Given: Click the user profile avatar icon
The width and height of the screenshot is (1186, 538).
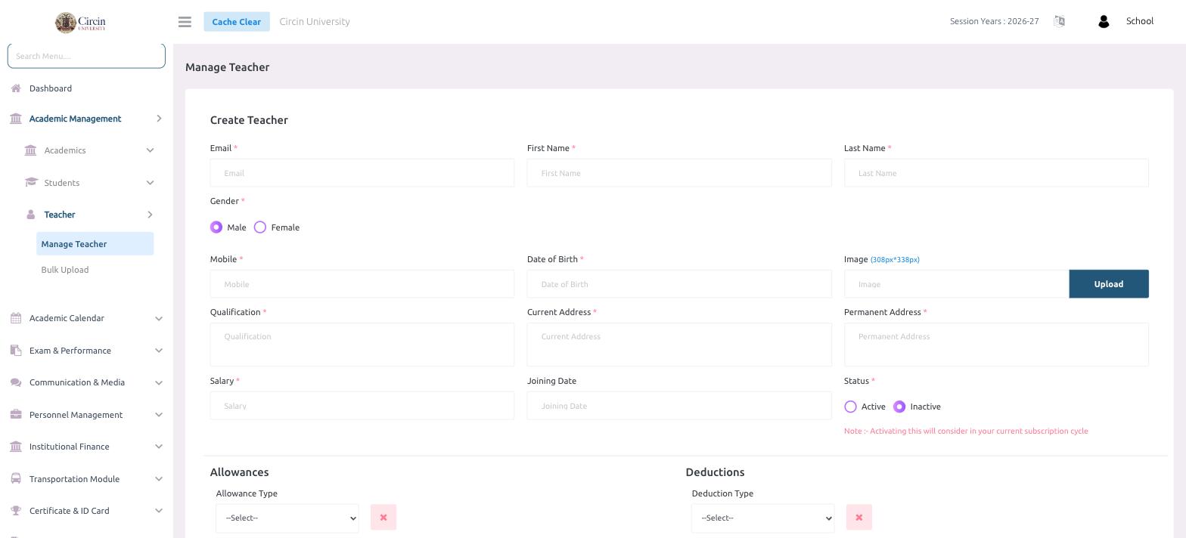Looking at the screenshot, I should pyautogui.click(x=1104, y=22).
